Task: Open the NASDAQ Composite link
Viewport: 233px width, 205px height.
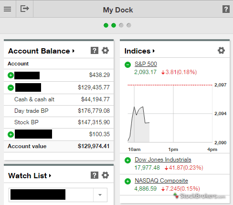Action: coord(161,181)
